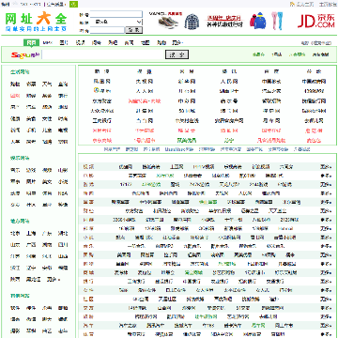Viewport: 338px width, 338px height.
Task: Click the 搜索 search button
Action: [177, 54]
